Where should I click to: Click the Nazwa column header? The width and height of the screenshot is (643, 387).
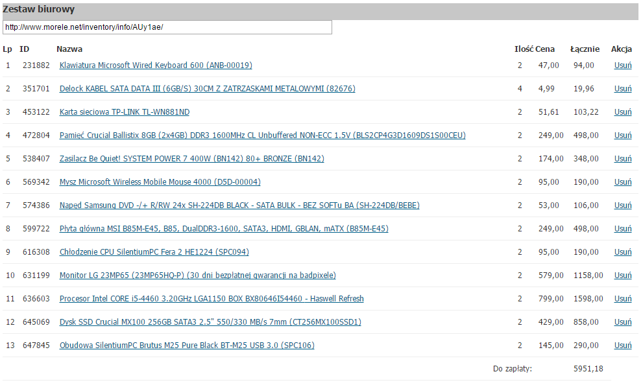click(69, 49)
